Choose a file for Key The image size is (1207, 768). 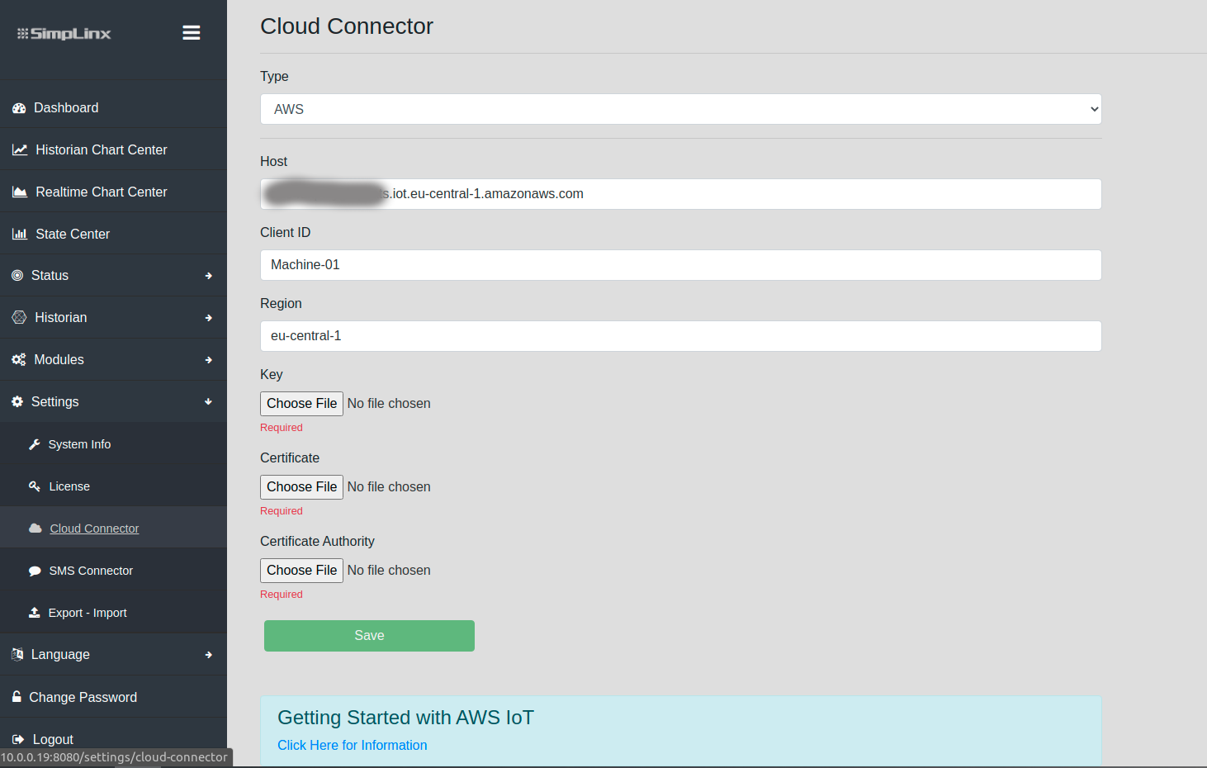coord(301,404)
